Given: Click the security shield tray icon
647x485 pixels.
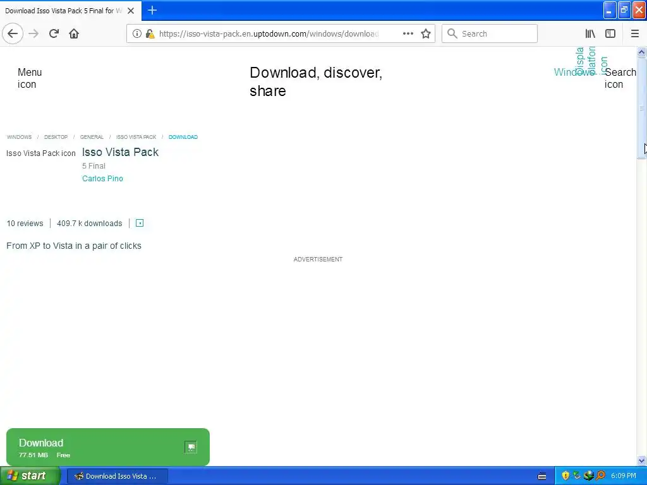Looking at the screenshot, I should pos(565,476).
